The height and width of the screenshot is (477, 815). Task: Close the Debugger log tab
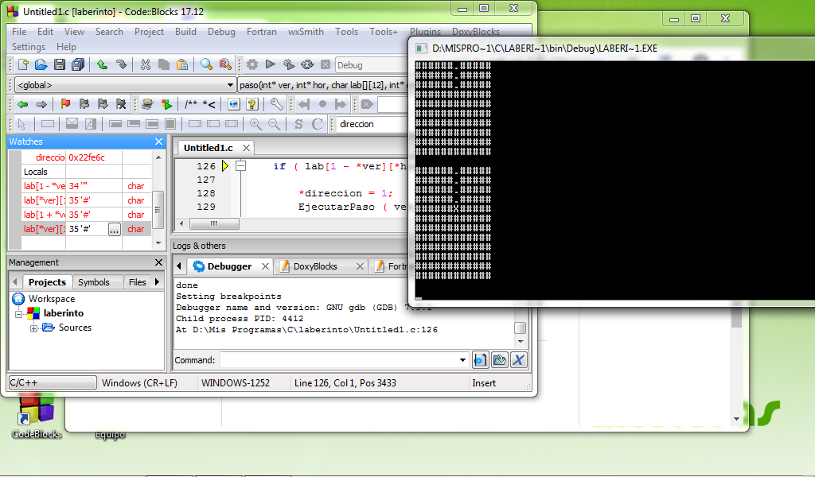[265, 266]
